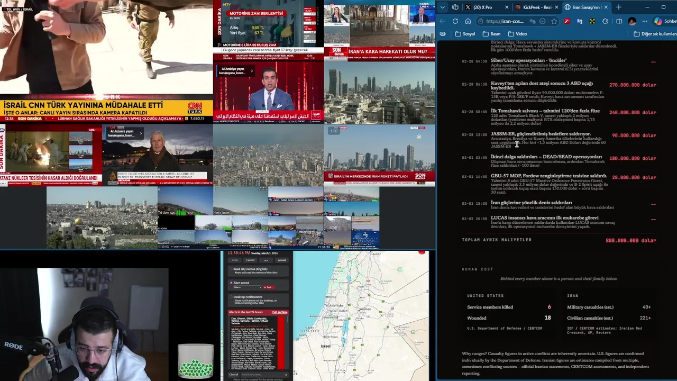Image resolution: width=677 pixels, height=381 pixels.
Task: Click the leftmost favorites bar icon
Action: click(x=443, y=34)
